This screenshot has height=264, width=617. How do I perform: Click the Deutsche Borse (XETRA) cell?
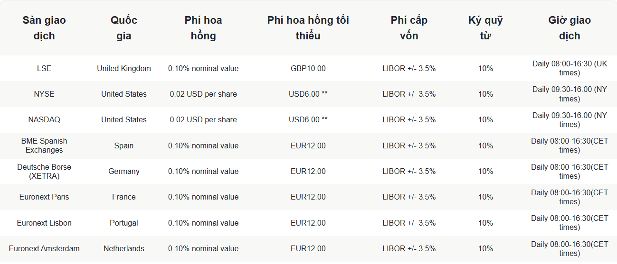(44, 171)
